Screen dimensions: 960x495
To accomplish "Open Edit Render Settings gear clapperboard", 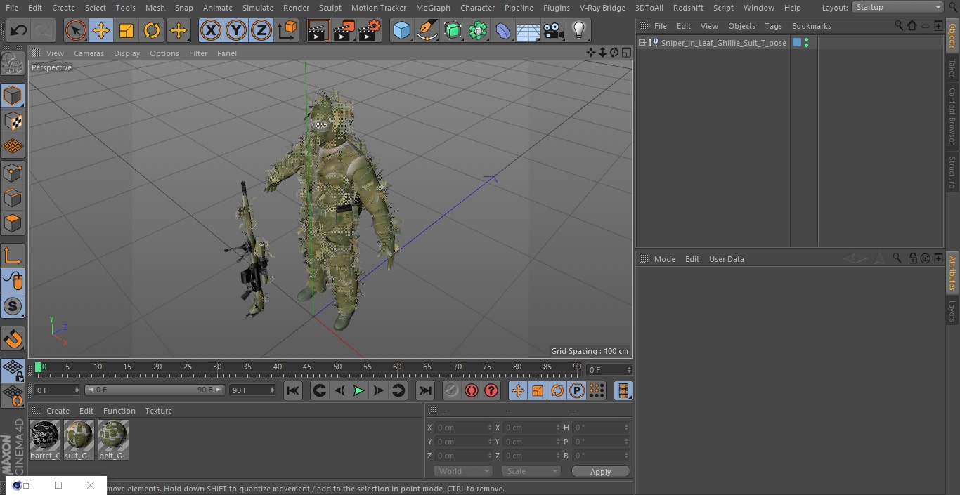I will point(370,31).
